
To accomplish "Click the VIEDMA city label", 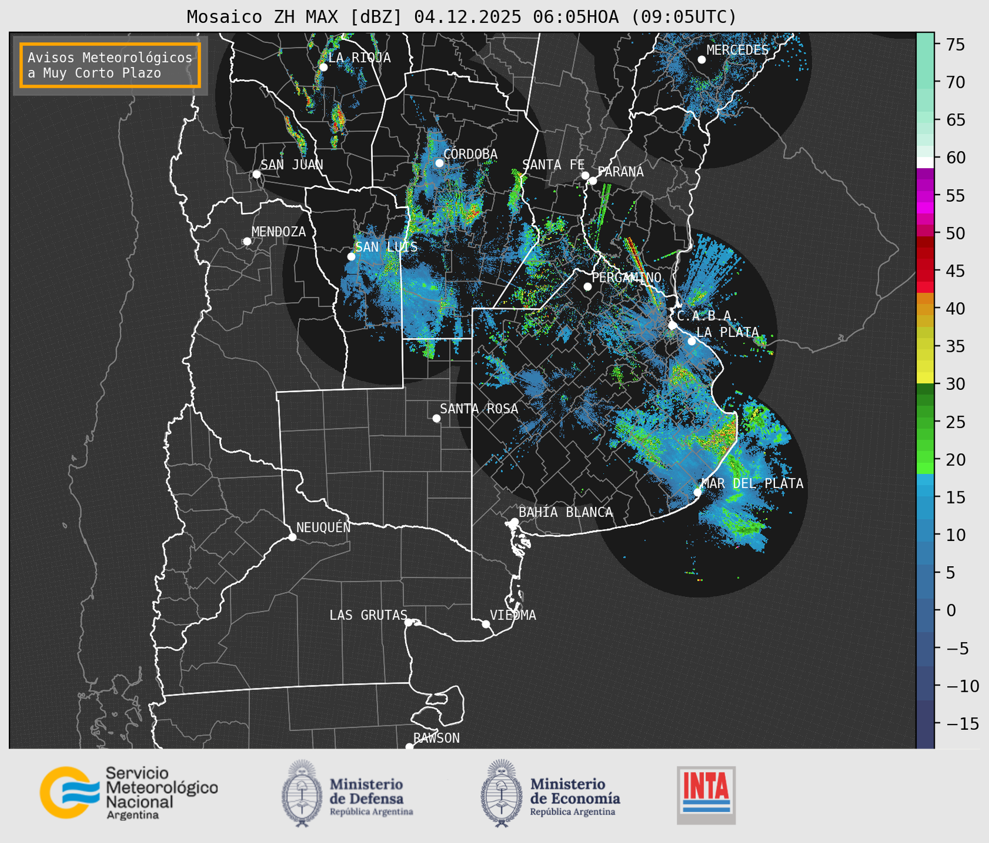I will [513, 615].
